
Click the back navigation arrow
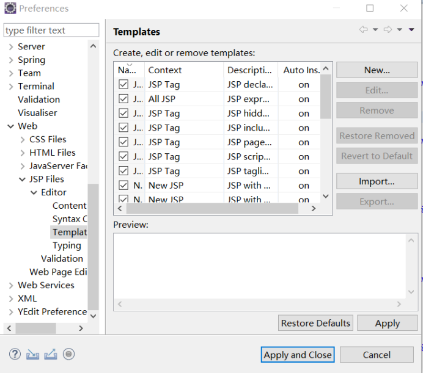364,30
